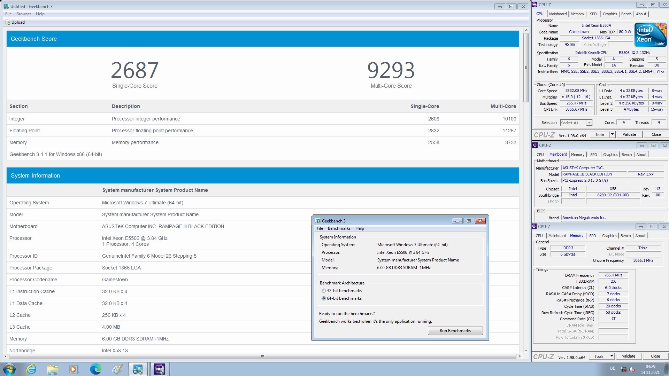
Task: Click the Upload button
Action: click(15, 22)
